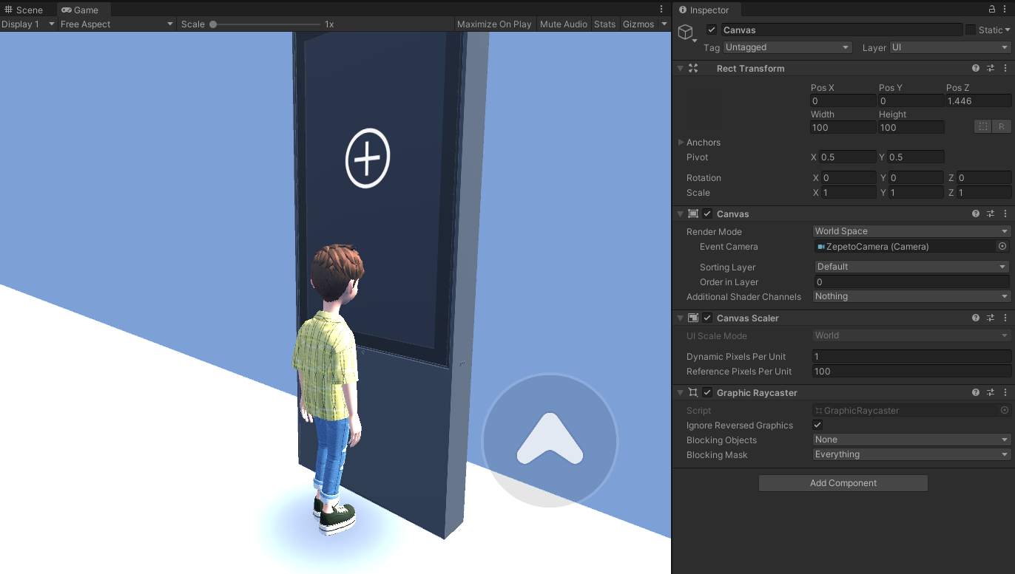
Task: Enable Maximize On Play
Action: point(493,24)
